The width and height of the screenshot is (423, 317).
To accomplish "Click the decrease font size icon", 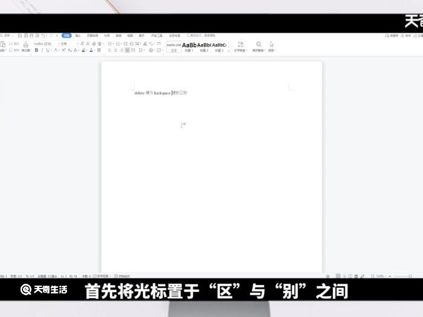I will click(x=88, y=43).
